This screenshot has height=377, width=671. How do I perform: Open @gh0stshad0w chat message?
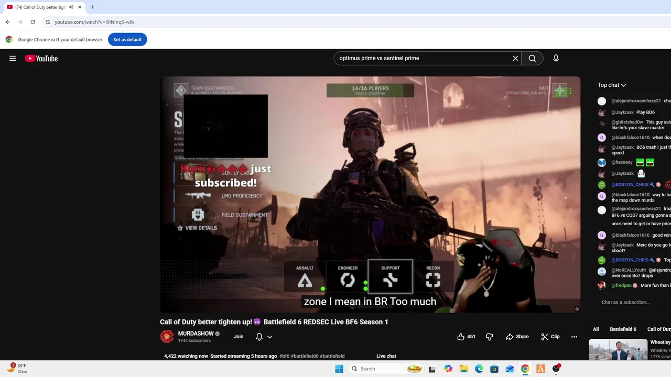coord(627,122)
